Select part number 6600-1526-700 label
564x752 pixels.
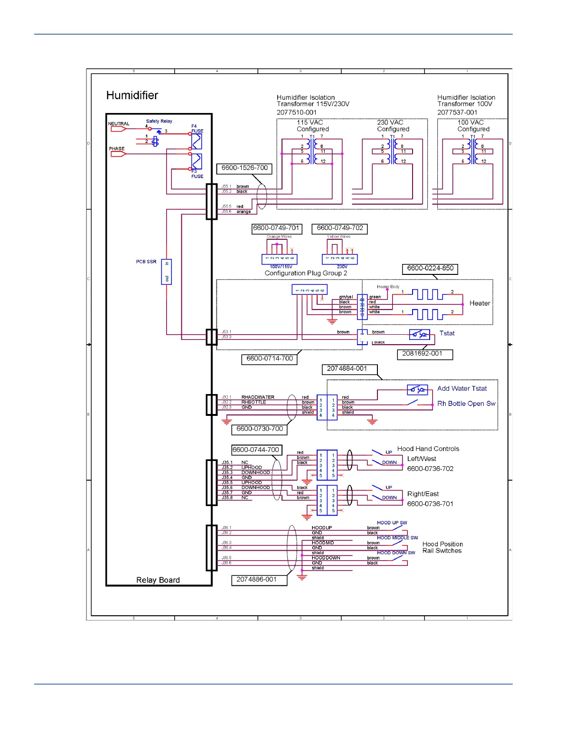point(244,169)
